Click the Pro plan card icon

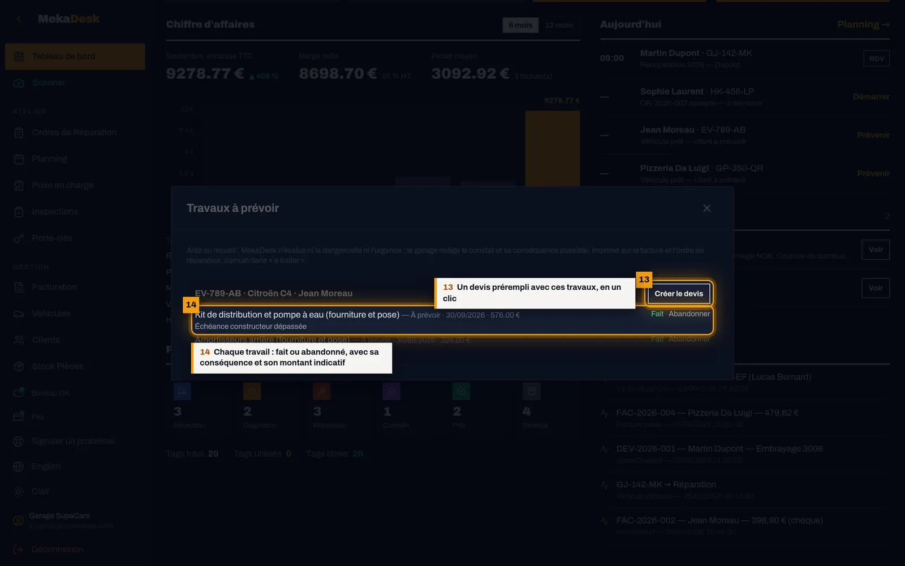point(19,417)
